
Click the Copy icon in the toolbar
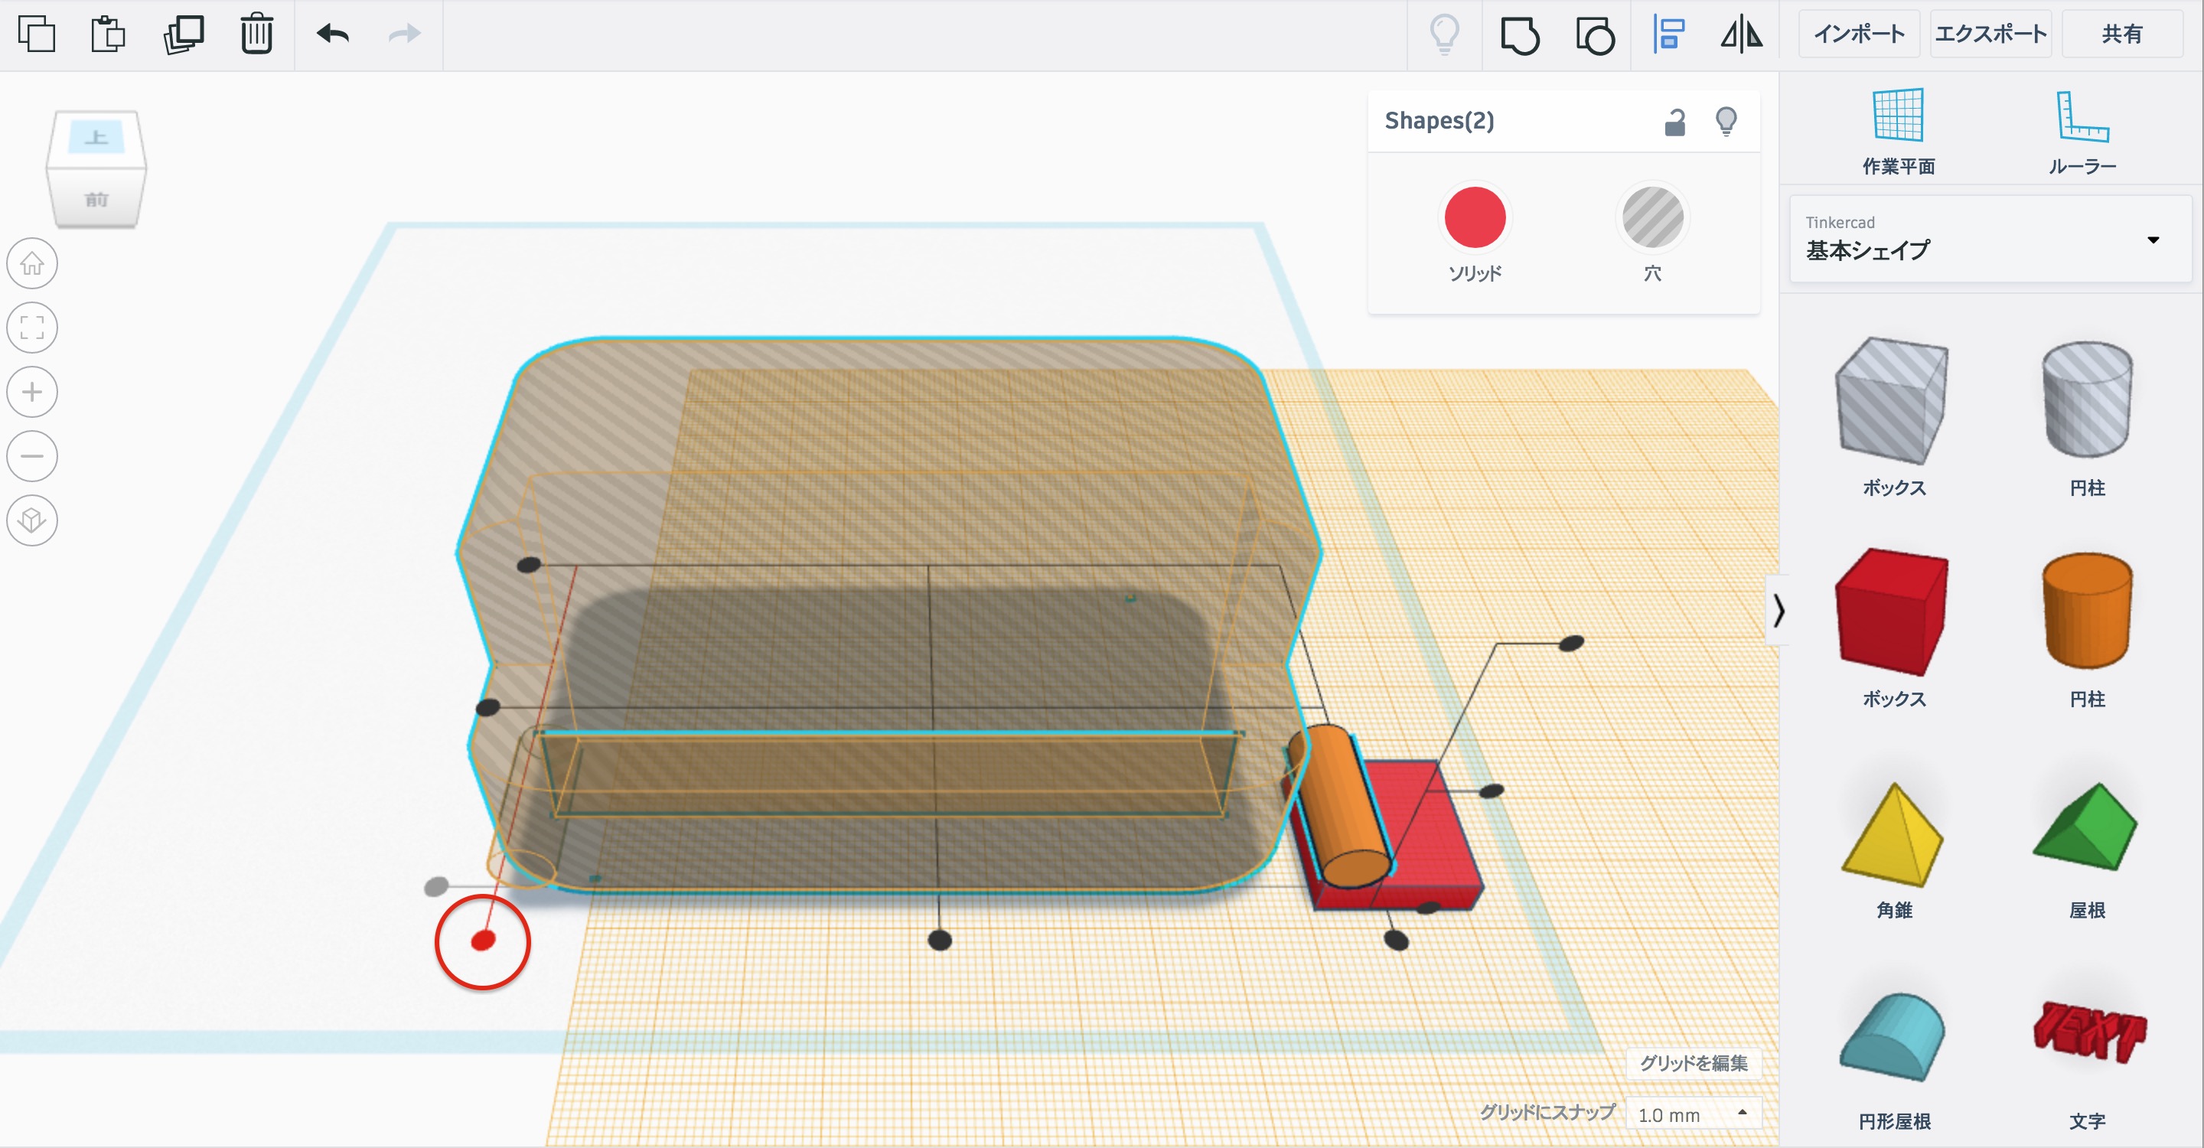coord(37,34)
